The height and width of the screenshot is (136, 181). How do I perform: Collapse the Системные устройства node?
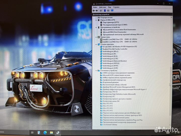point(96,71)
